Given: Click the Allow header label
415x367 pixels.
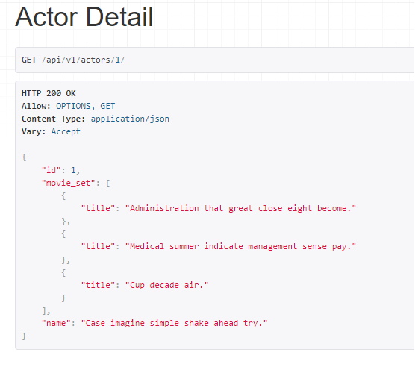Looking at the screenshot, I should click(x=36, y=106).
